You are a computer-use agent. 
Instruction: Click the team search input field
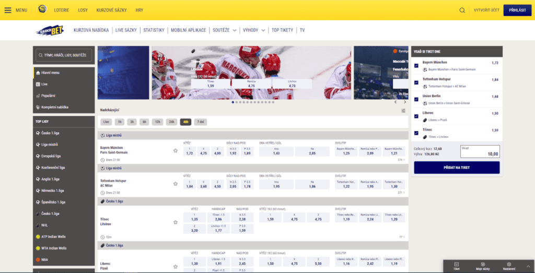[64, 55]
